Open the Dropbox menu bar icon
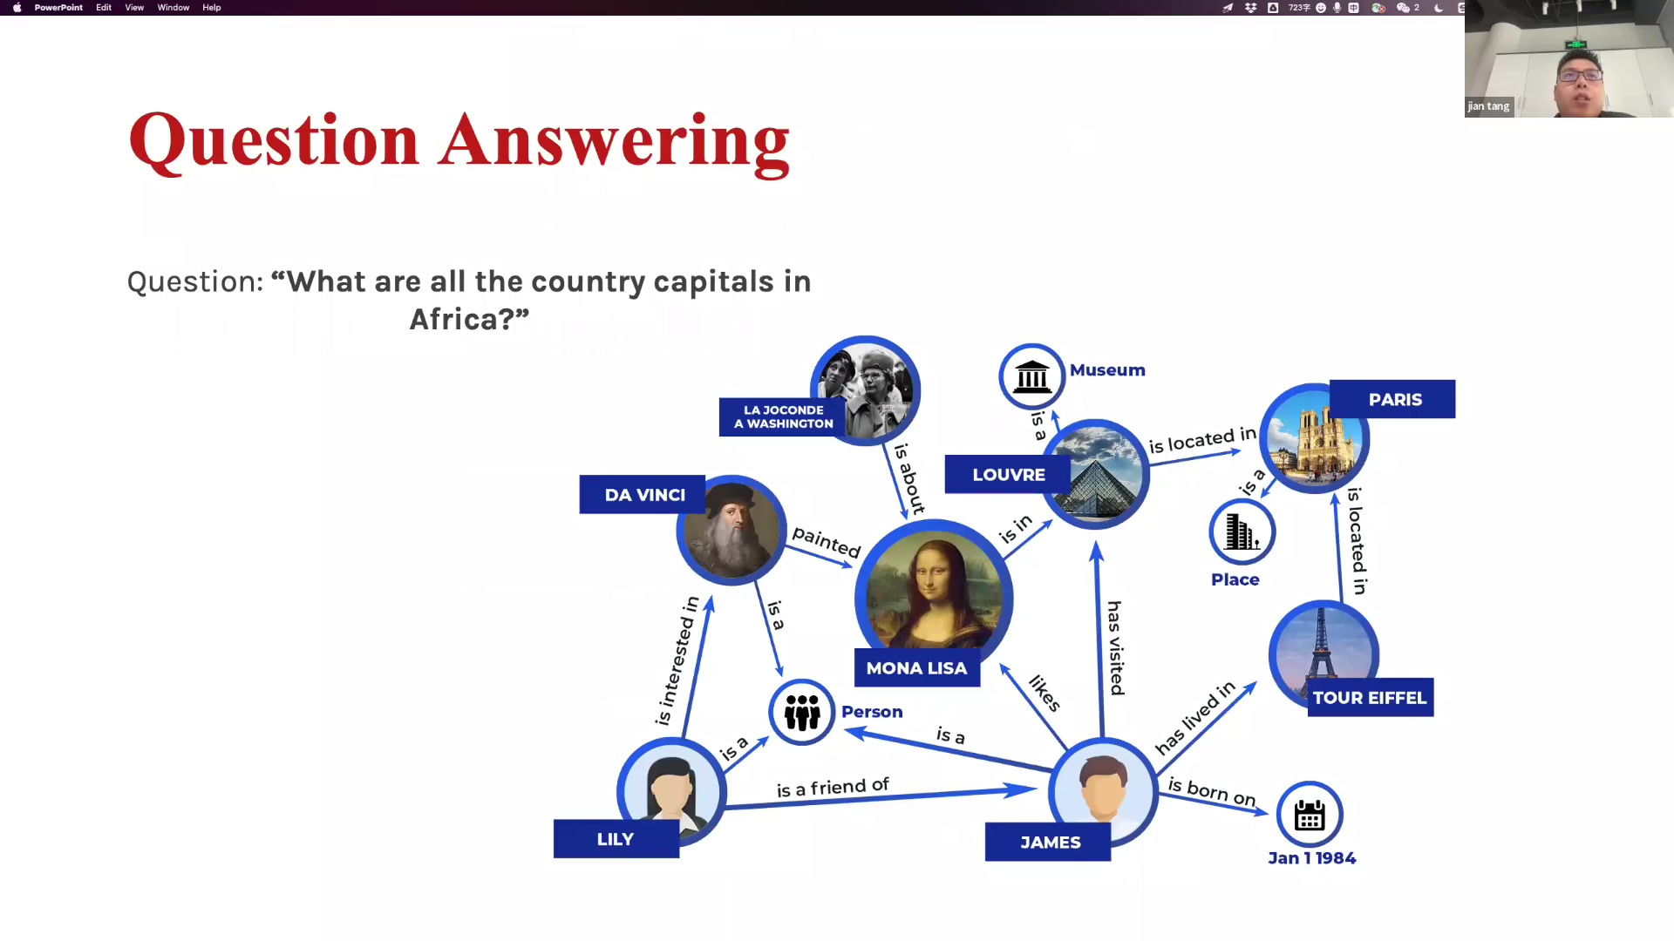This screenshot has width=1674, height=941. pyautogui.click(x=1251, y=8)
